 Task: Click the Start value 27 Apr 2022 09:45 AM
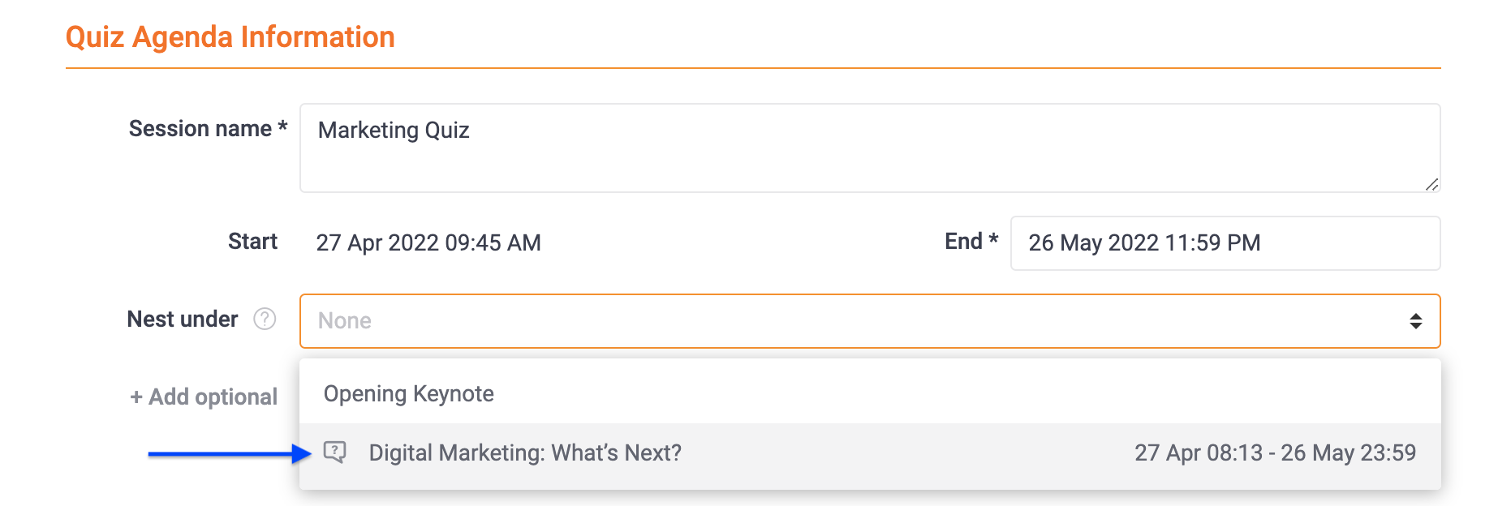[x=428, y=243]
